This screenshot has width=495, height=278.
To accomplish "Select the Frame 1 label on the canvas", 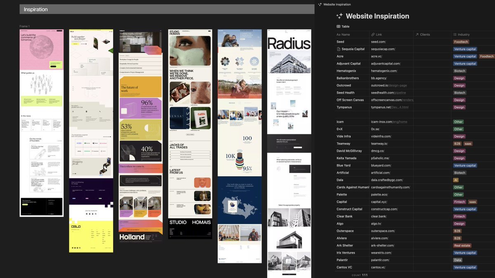I will 25,26.
